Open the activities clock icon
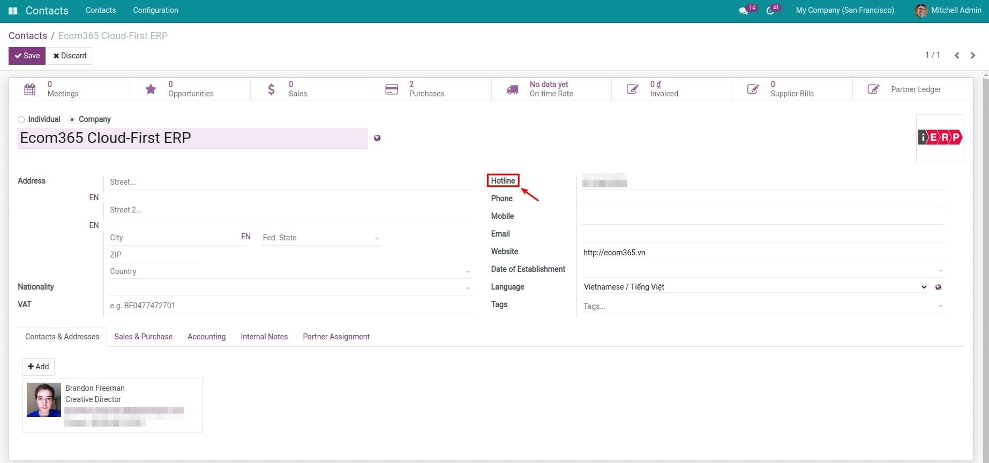Screen dimensions: 989x463 tap(770, 11)
